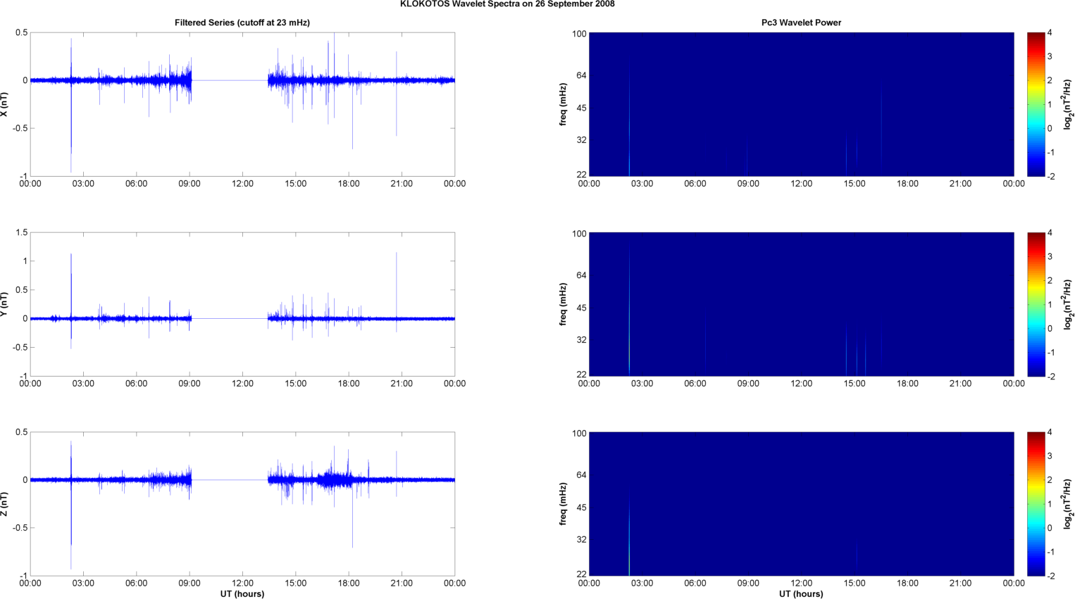Screen dimensions: 1075x599
Task: Click the log2(nT²/Hz) label of X colorbar
Action: pos(1069,104)
